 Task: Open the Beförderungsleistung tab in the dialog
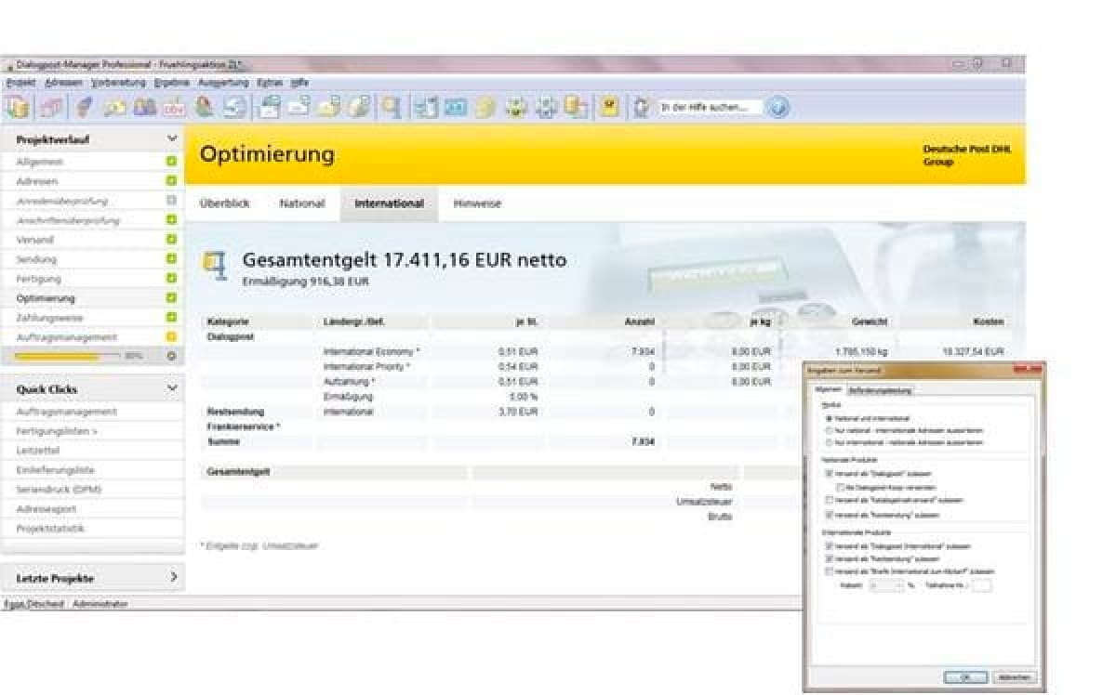881,390
